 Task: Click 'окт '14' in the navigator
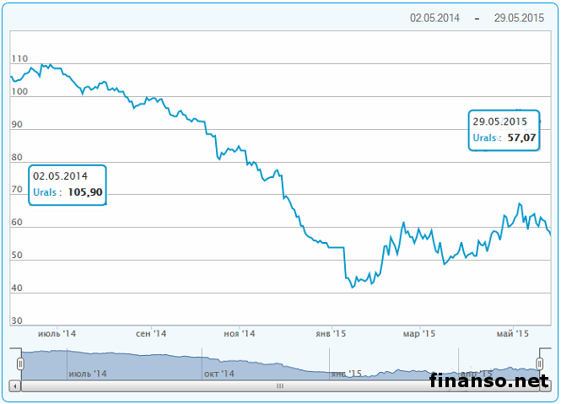click(218, 372)
